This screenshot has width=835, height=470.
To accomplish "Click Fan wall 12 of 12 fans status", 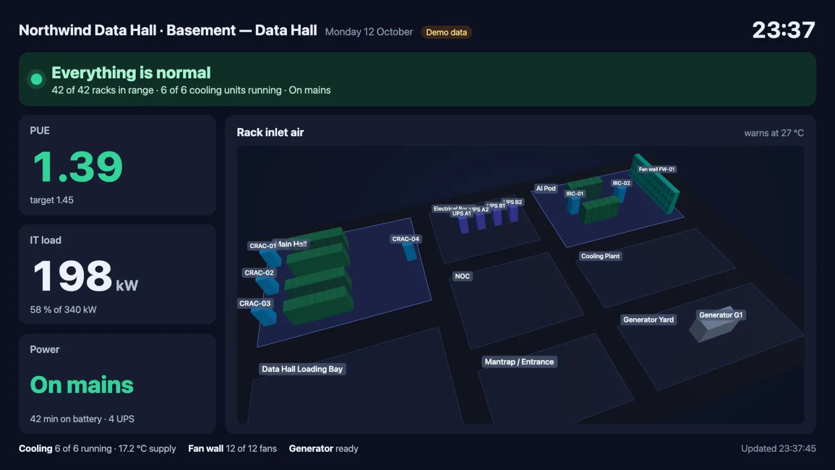I will point(232,449).
